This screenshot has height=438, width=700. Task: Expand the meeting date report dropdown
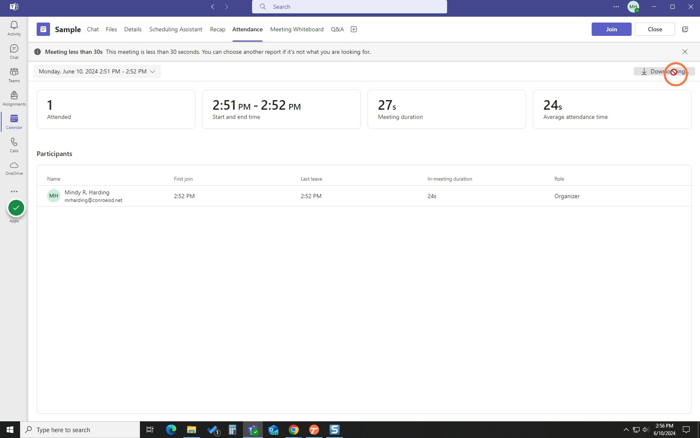coord(97,71)
